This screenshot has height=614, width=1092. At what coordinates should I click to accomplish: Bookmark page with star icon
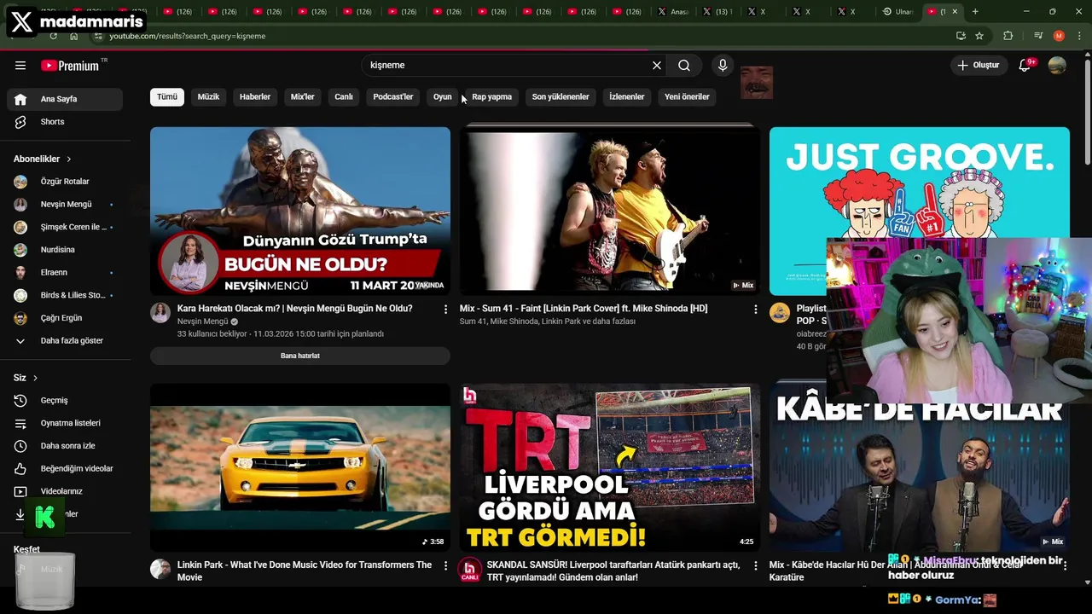click(979, 36)
